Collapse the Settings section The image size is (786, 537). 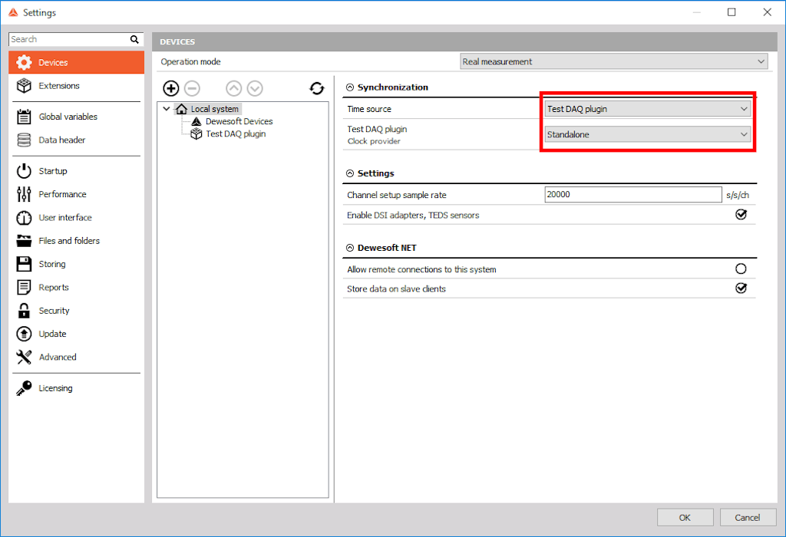pyautogui.click(x=350, y=173)
